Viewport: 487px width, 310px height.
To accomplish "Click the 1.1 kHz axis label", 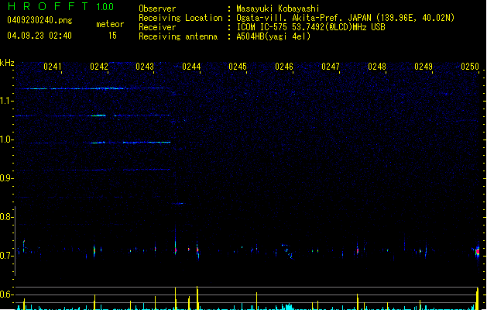I will click(6, 101).
